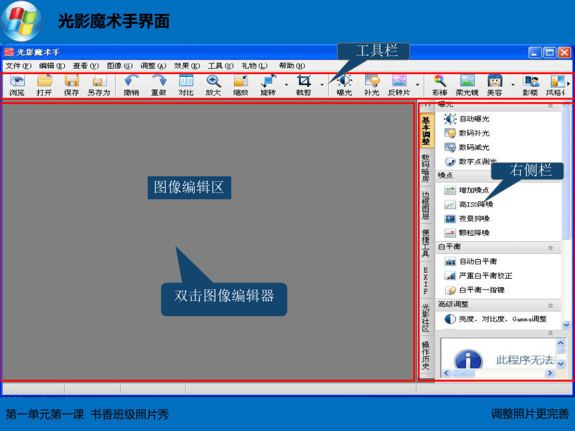Click 亮度、对比度、Gamma调整 option
This screenshot has width=575, height=431.
pos(495,319)
